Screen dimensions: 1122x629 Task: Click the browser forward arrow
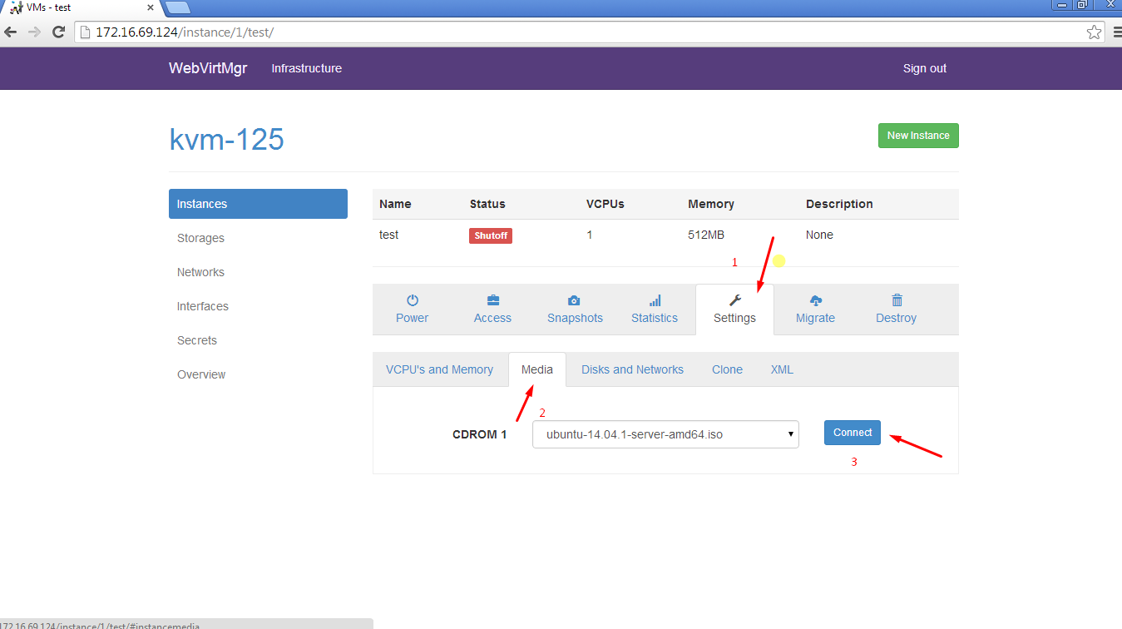click(x=34, y=32)
